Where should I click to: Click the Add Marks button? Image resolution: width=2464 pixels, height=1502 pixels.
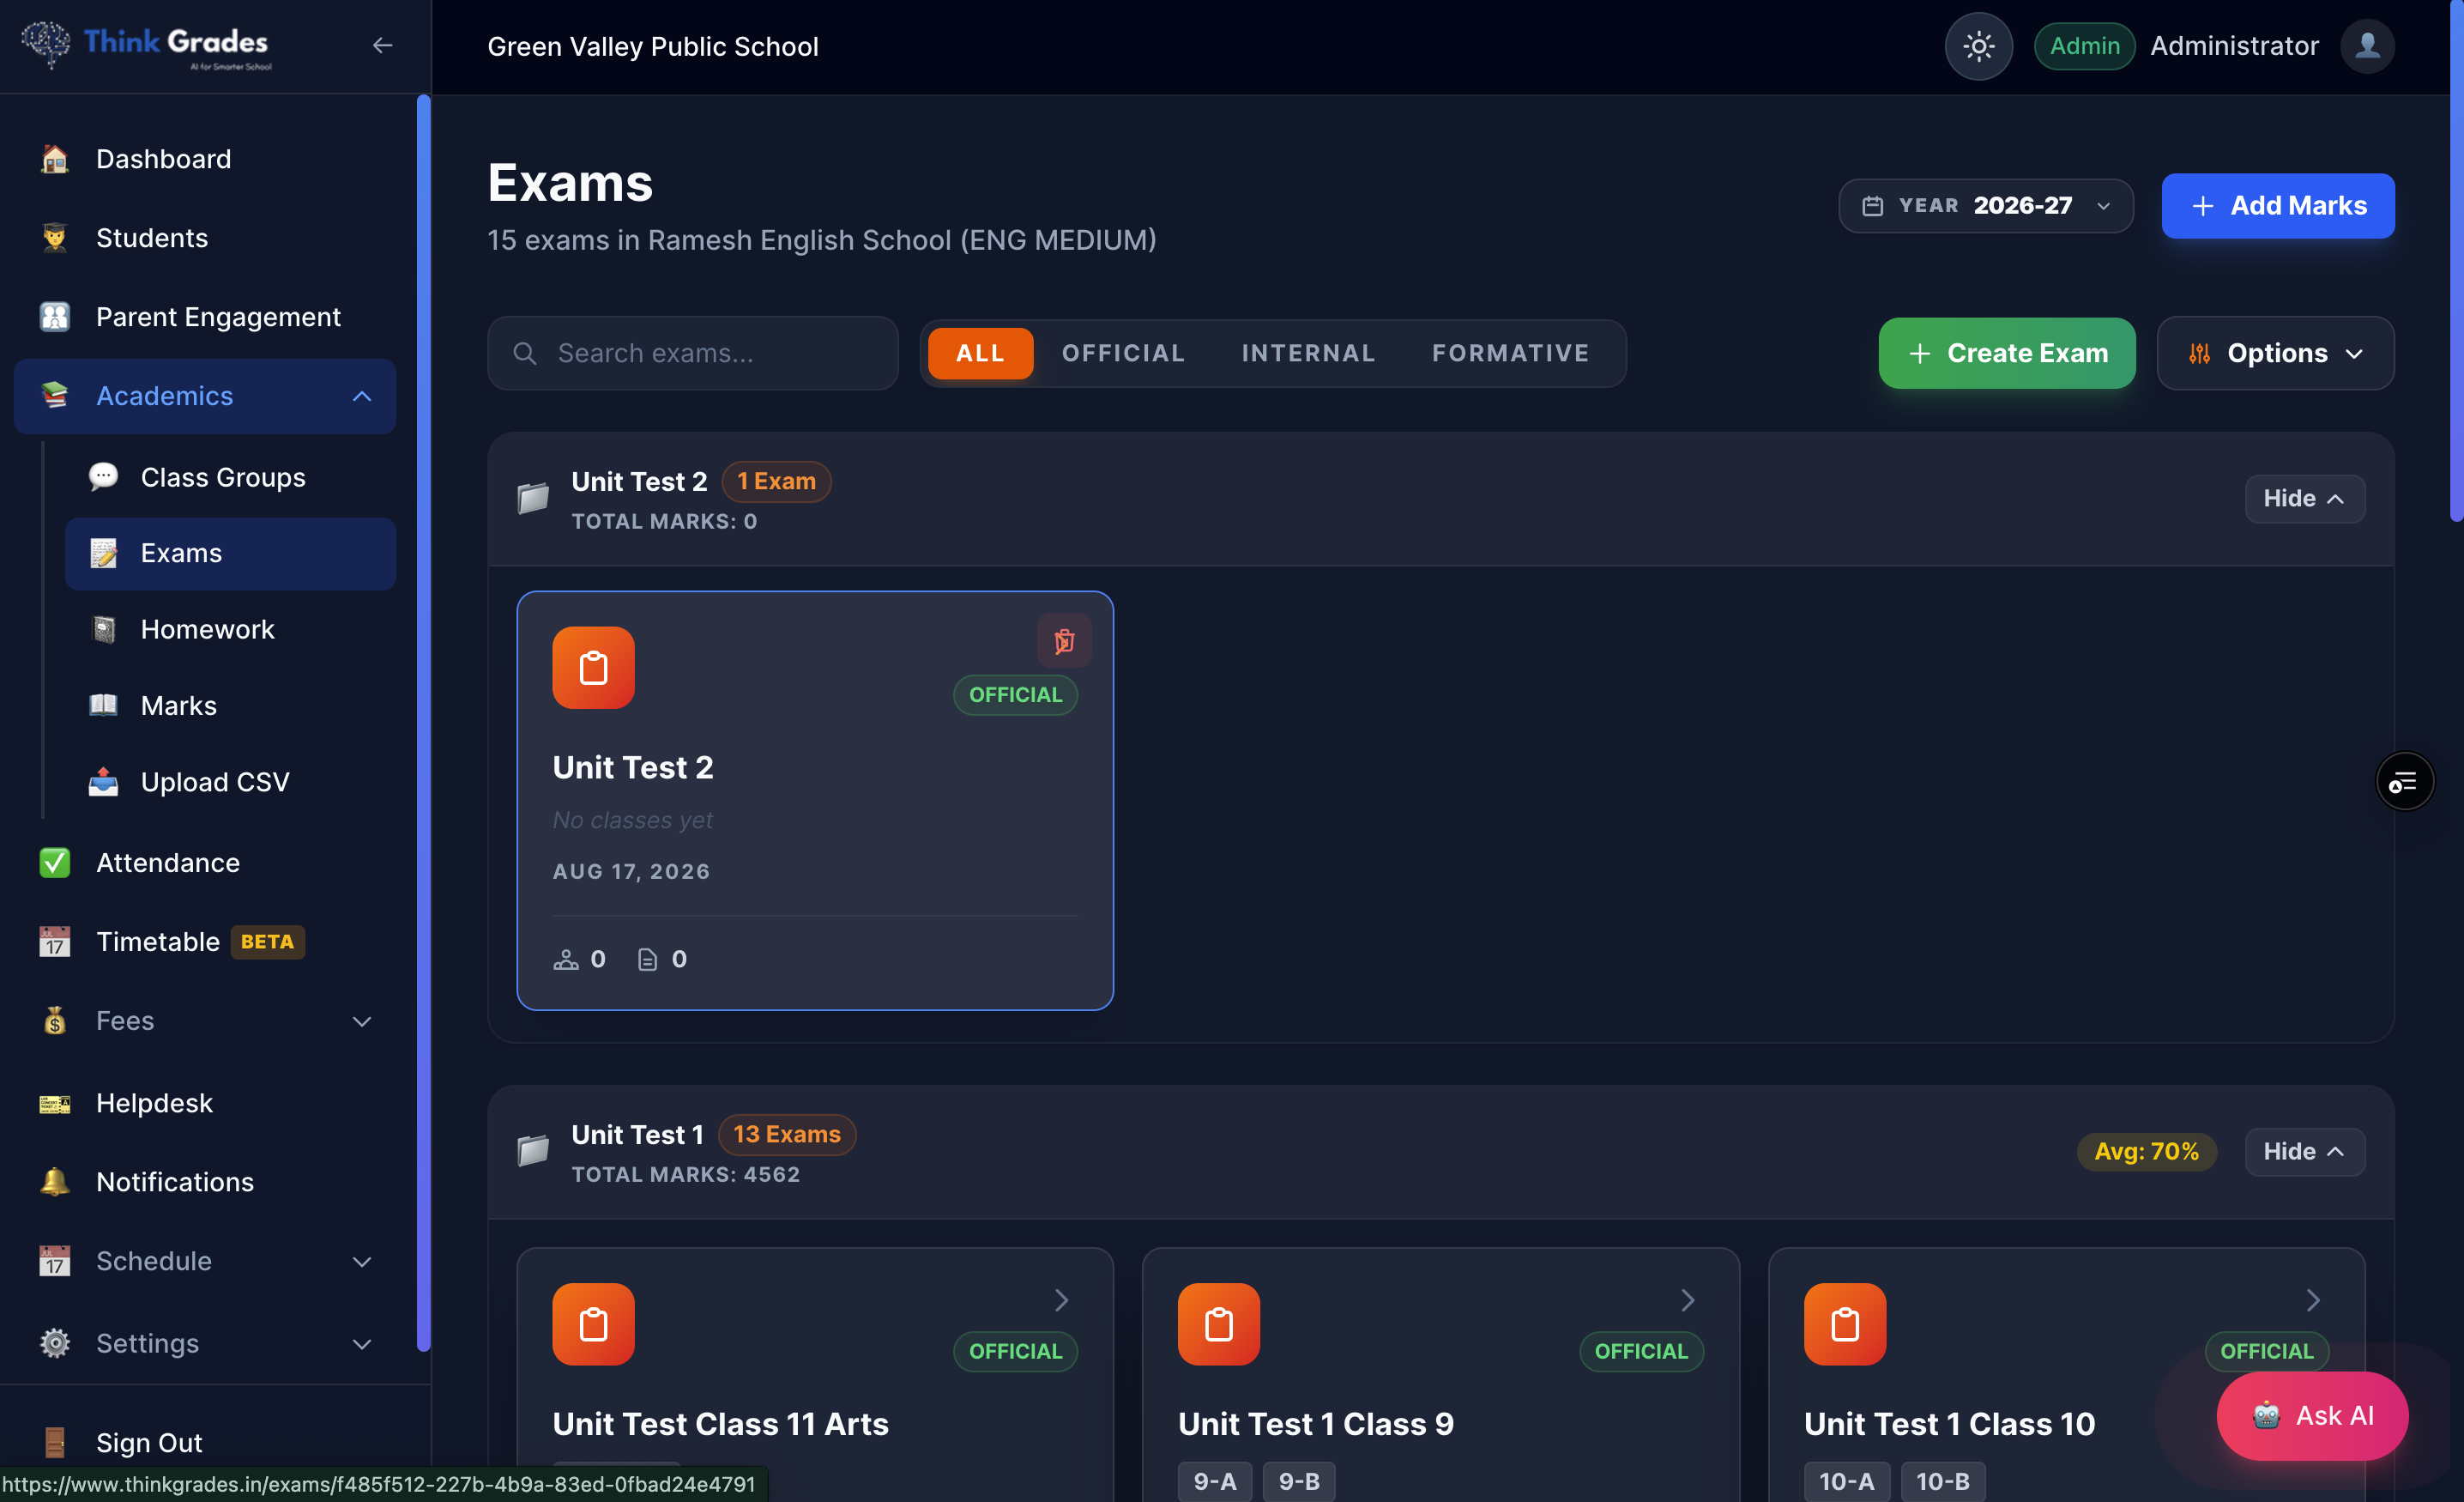click(2278, 206)
